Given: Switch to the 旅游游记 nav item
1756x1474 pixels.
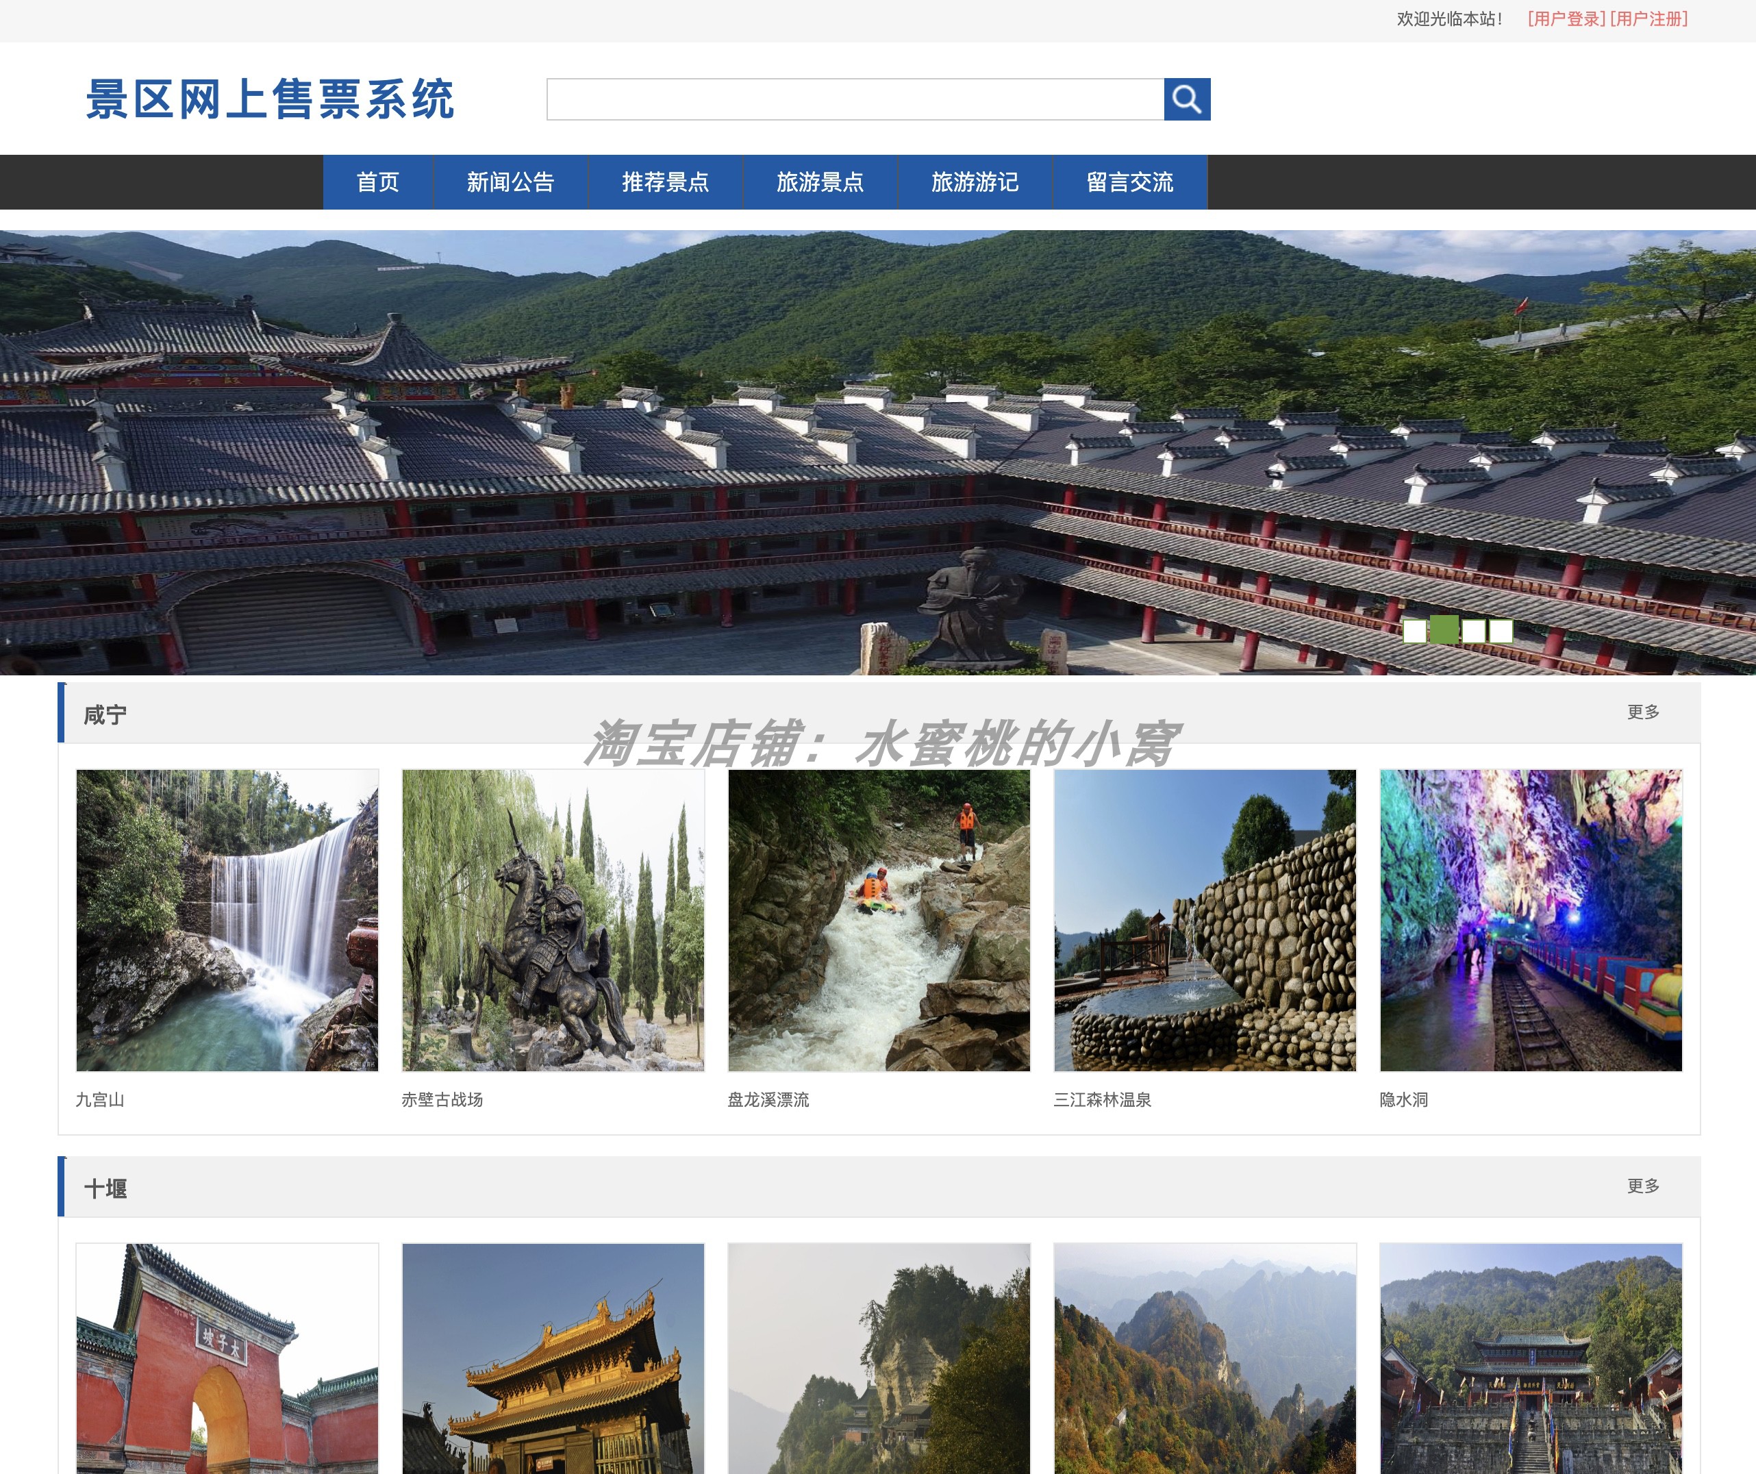Looking at the screenshot, I should click(x=975, y=182).
